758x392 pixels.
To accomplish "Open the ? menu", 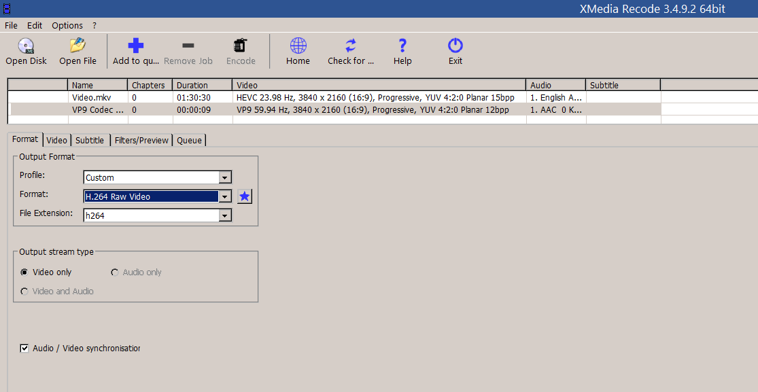I will [x=94, y=26].
